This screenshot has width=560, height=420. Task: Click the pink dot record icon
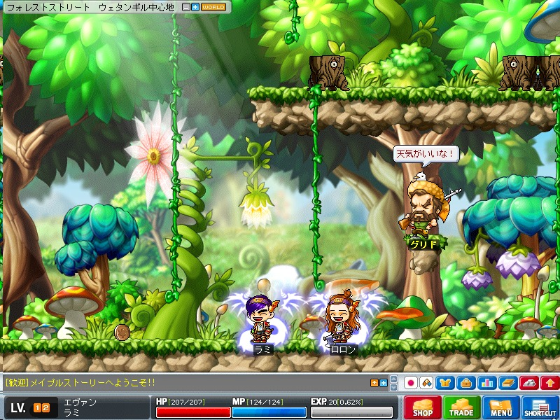(411, 383)
